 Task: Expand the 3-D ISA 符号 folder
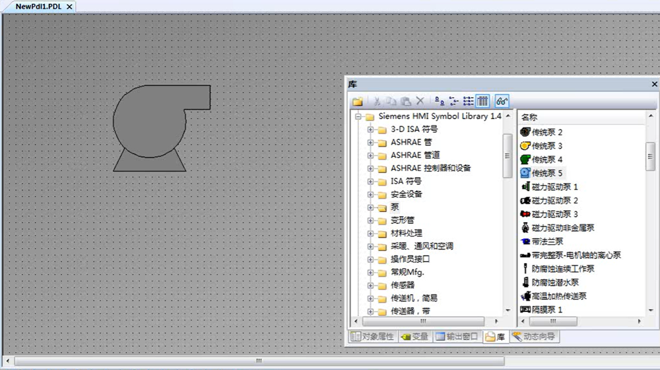point(371,129)
